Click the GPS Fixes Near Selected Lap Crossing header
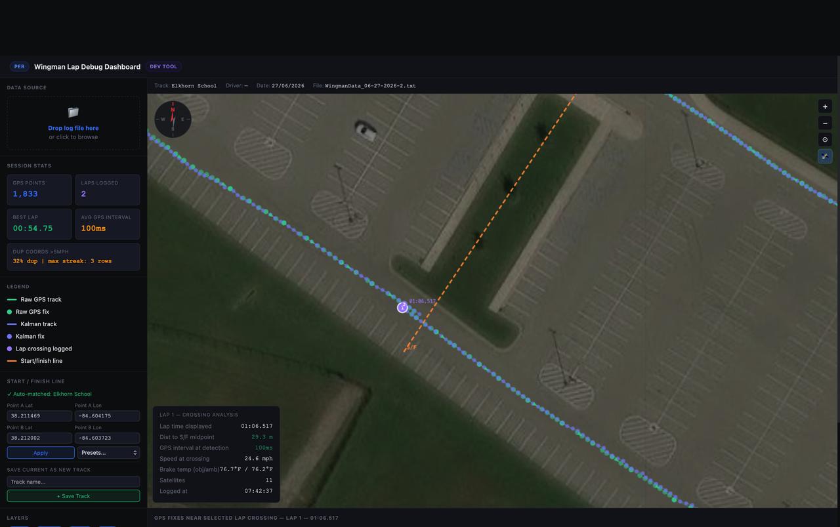 point(246,518)
